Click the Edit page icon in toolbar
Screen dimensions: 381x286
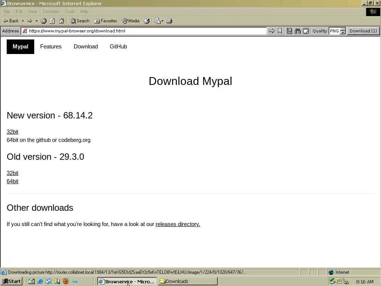point(157,21)
